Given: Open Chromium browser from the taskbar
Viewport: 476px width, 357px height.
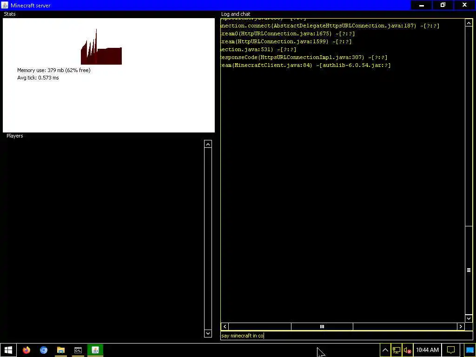Looking at the screenshot, I should [x=44, y=350].
